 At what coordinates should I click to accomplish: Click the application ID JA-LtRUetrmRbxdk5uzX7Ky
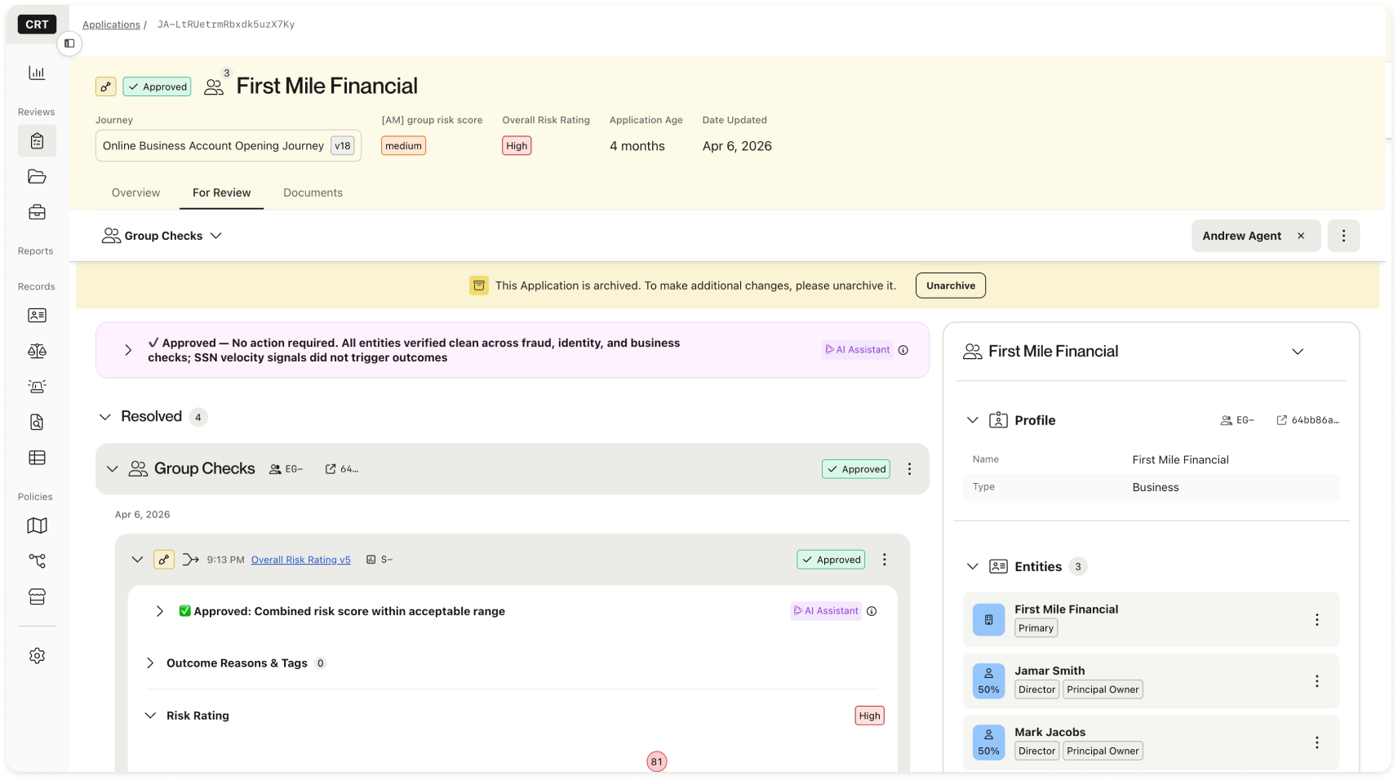coord(226,24)
